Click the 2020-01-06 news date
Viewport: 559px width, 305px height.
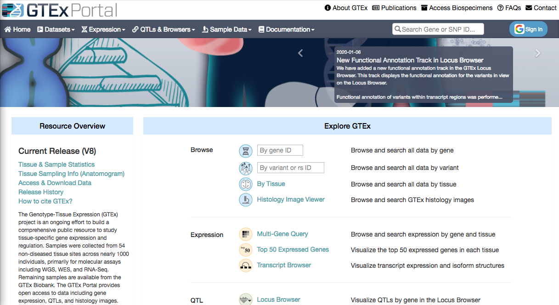[x=349, y=52]
